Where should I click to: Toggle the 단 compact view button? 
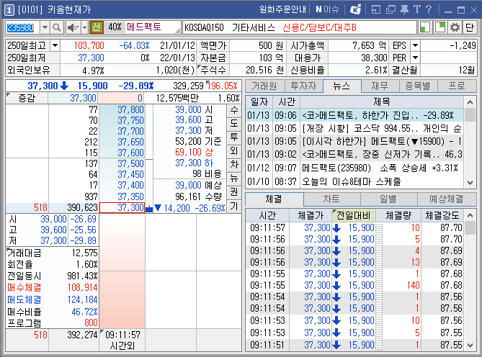[470, 27]
